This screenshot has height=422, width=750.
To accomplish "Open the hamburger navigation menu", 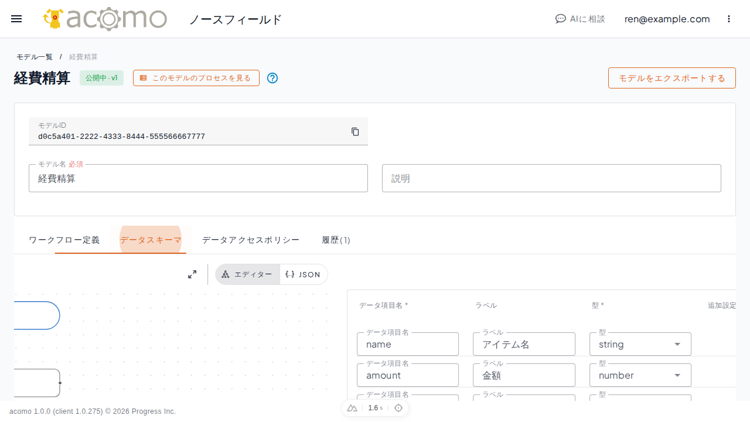I will (16, 19).
